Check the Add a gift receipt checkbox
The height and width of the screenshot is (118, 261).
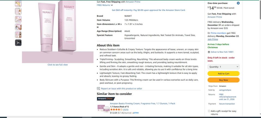[209, 111]
